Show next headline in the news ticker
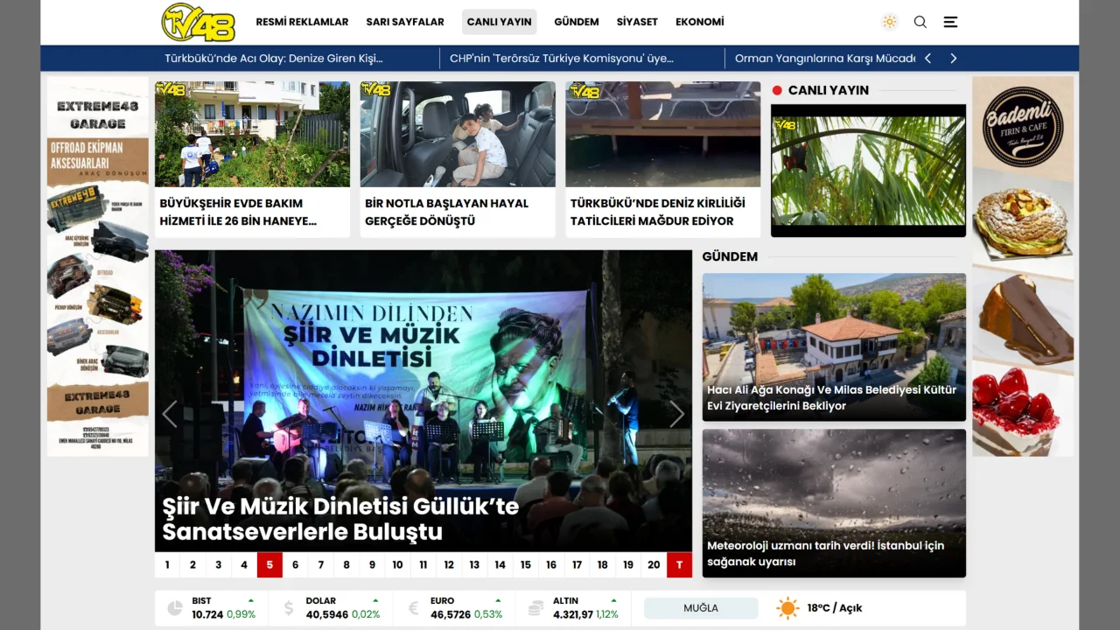The image size is (1120, 630). [x=954, y=59]
